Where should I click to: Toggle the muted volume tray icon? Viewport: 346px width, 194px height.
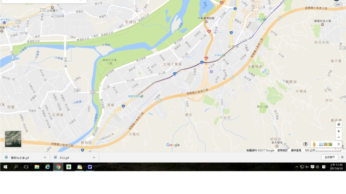click(x=307, y=167)
